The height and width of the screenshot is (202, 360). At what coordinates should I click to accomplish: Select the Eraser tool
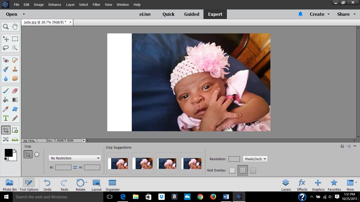[x=15, y=91]
